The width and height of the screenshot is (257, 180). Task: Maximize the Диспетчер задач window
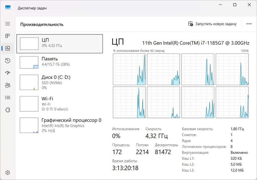coord(235,5)
